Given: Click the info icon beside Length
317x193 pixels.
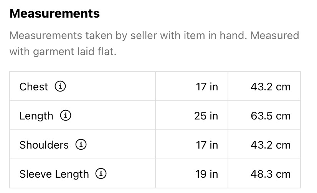Looking at the screenshot, I should [66, 116].
